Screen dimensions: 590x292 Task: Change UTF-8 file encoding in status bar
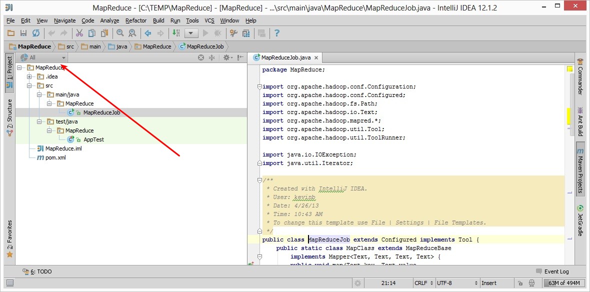pyautogui.click(x=457, y=283)
